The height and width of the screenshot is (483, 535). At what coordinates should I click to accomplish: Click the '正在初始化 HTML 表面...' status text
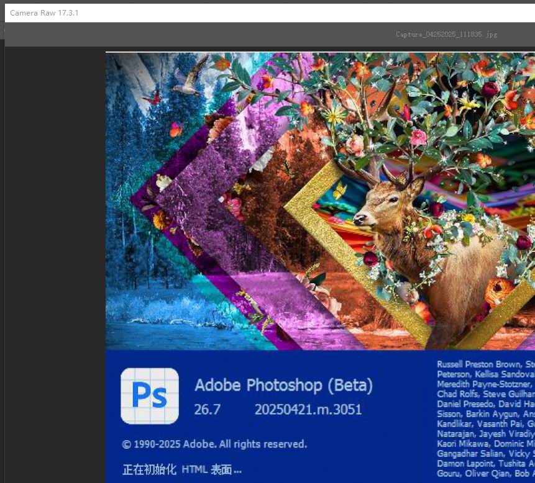coord(182,469)
